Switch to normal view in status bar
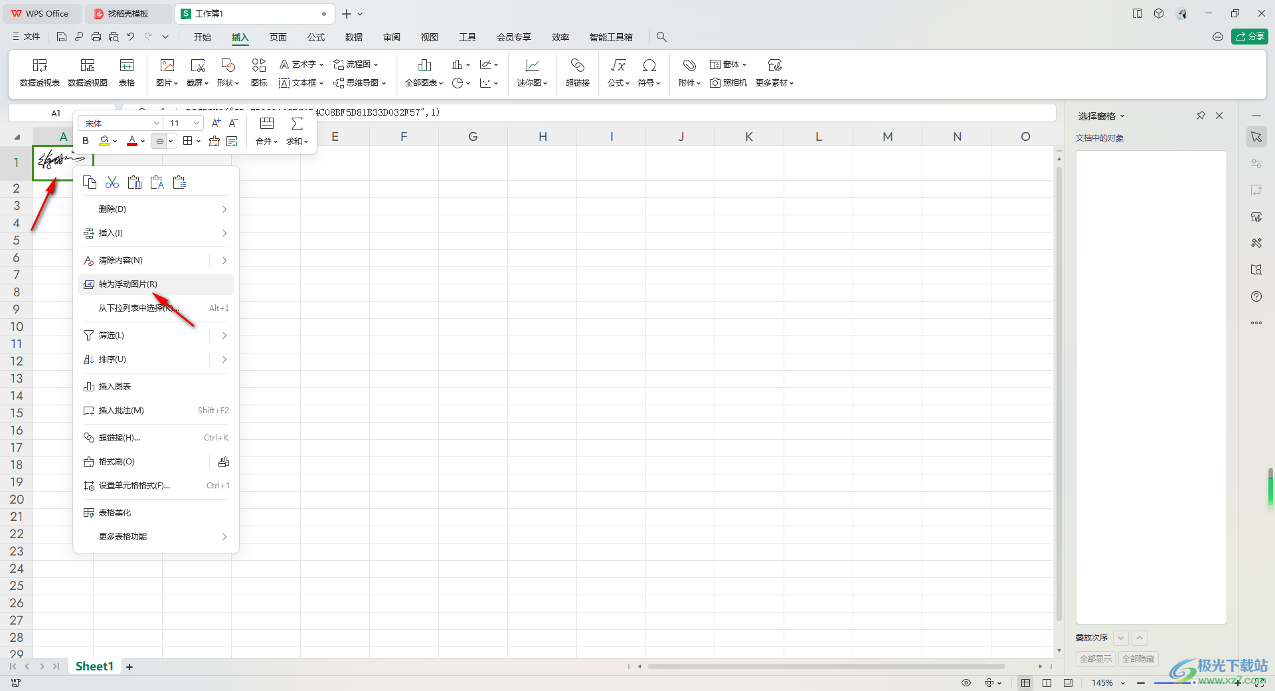1275x691 pixels. [x=1026, y=683]
